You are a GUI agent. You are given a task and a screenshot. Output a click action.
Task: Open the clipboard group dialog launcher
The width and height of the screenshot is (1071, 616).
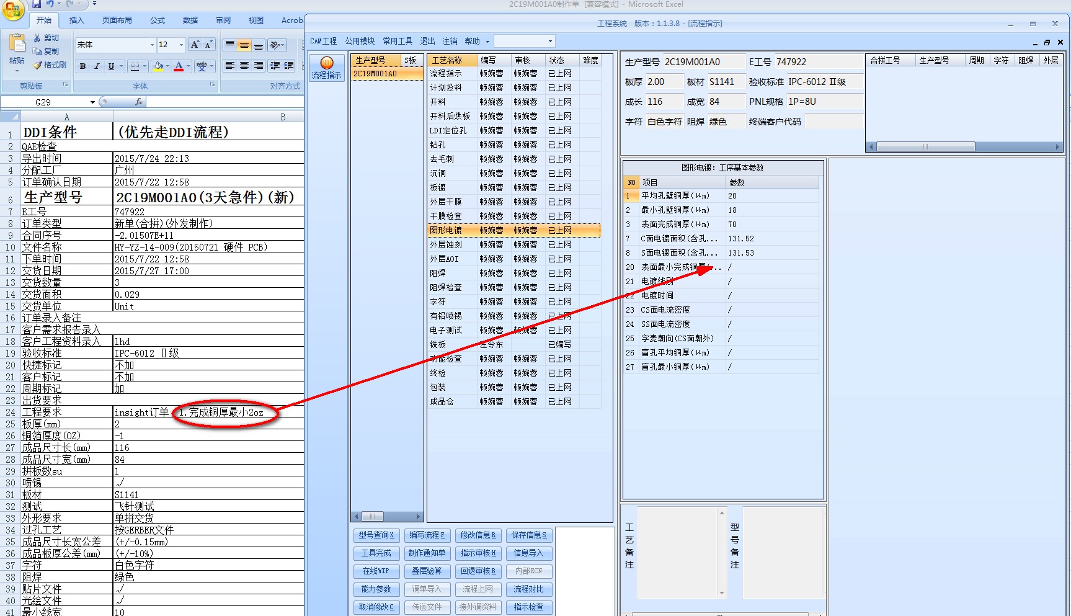click(65, 85)
